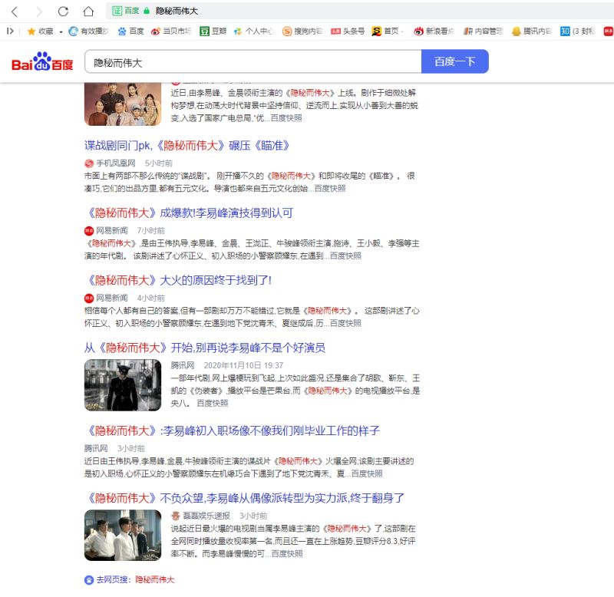Image resolution: width=614 pixels, height=597 pixels.
Task: Open 别再说李易峰不是个好演员 result
Action: tap(205, 348)
